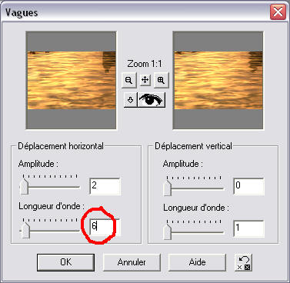Click horizontal Amplitude slider handle
290x283 pixels.
pos(24,187)
